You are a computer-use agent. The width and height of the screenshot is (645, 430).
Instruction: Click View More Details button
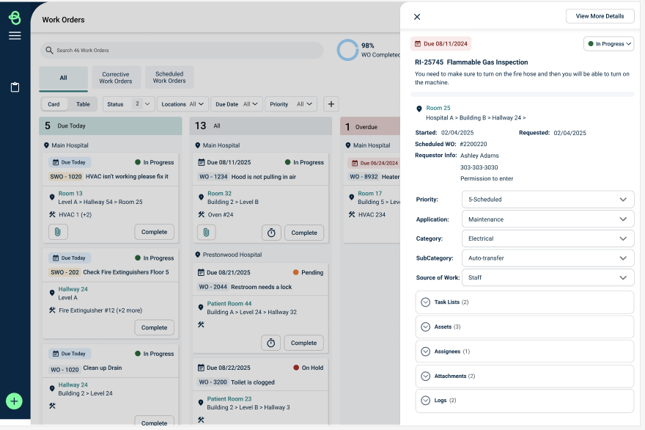pyautogui.click(x=600, y=16)
